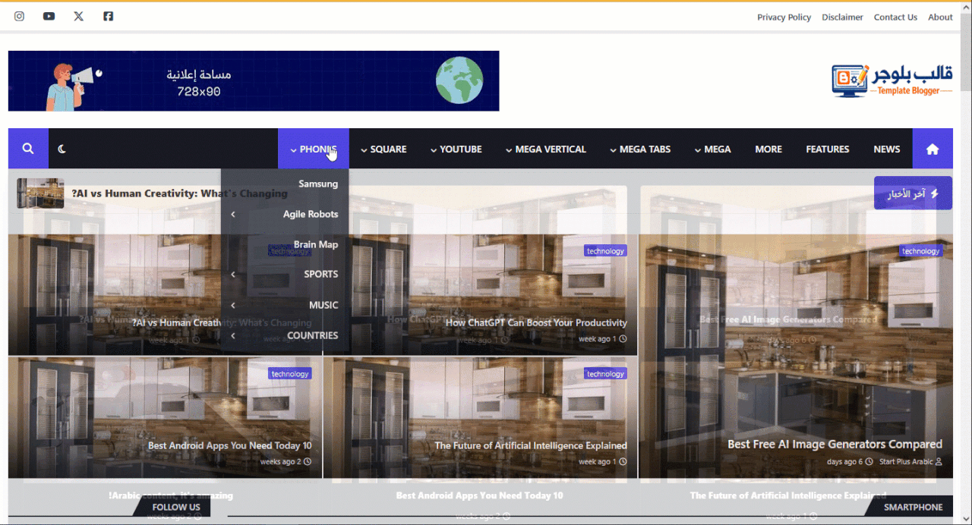
Task: Click the 728x90 advertisement banner
Action: 254,81
